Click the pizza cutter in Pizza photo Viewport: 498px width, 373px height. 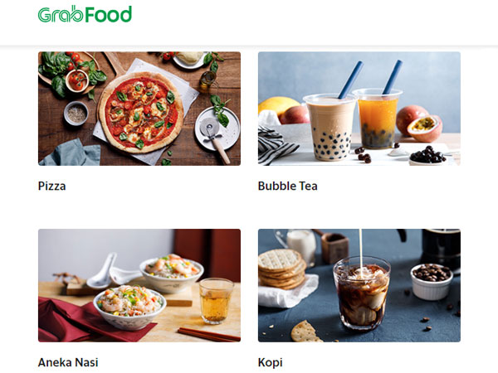(214, 138)
